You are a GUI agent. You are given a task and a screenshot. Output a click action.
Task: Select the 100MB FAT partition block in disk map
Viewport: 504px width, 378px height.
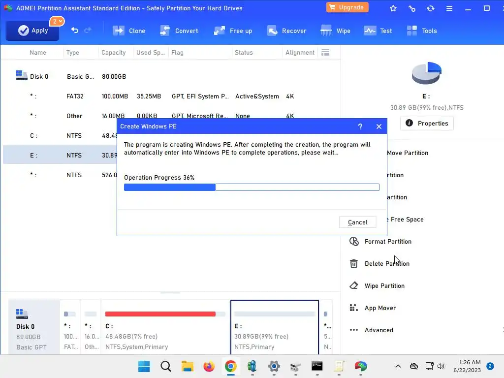(x=70, y=327)
